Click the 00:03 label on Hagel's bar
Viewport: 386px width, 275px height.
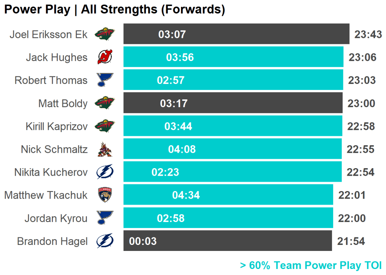pyautogui.click(x=143, y=241)
